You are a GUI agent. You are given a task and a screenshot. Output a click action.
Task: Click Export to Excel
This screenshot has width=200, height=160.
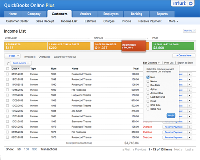pyautogui.click(x=185, y=63)
